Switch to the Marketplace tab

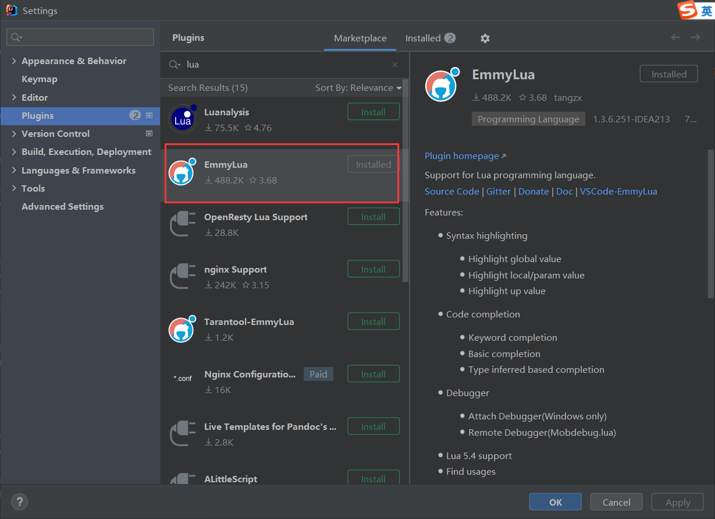[360, 38]
